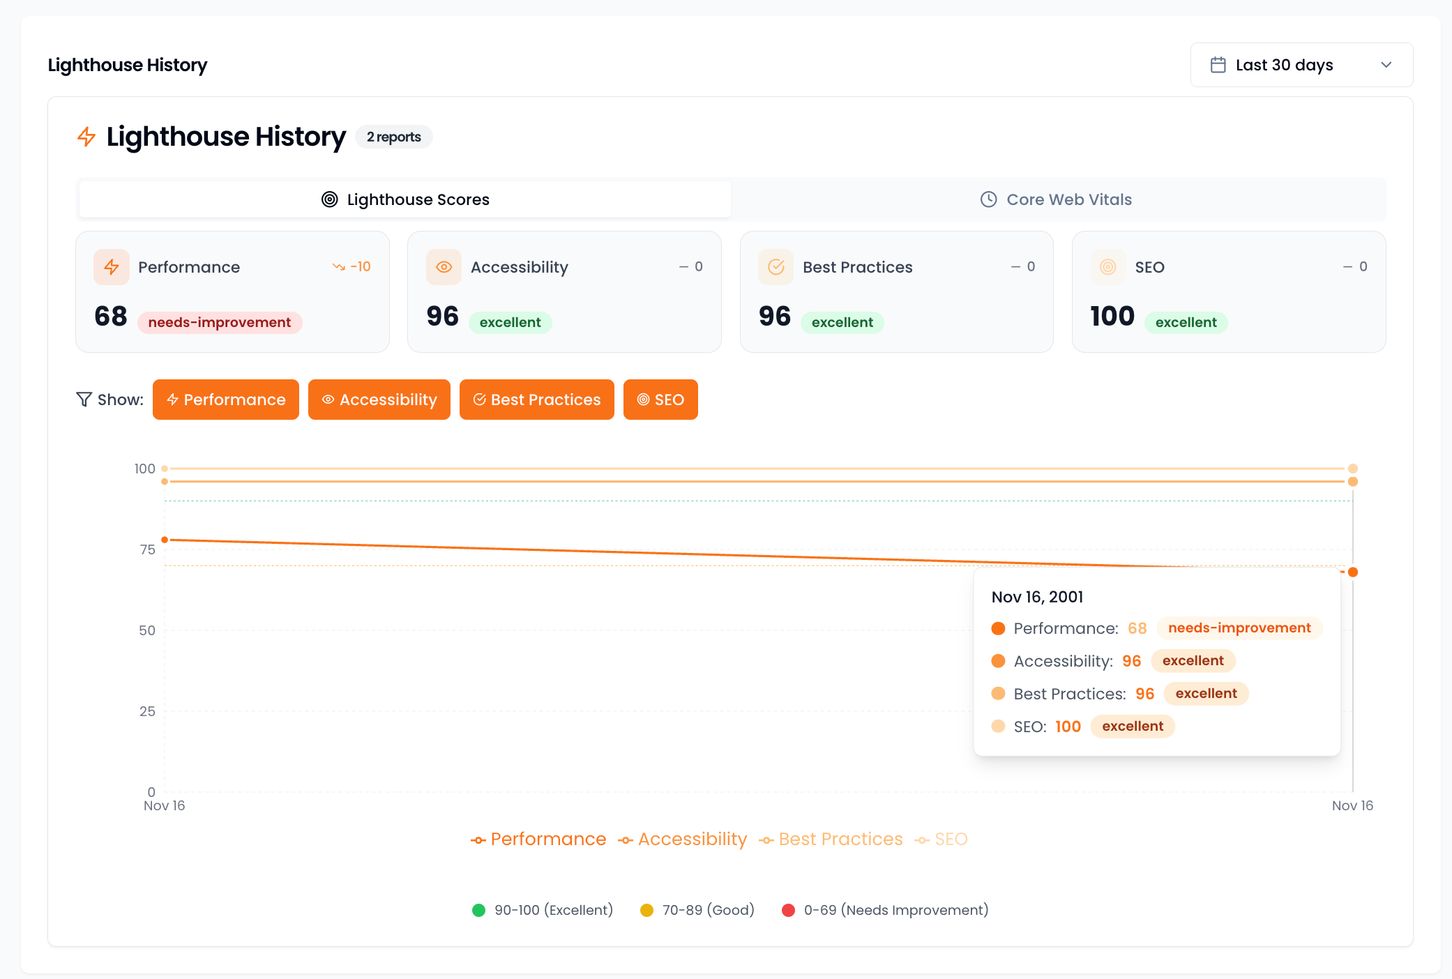Click the SEO card target icon
Image resolution: width=1452 pixels, height=979 pixels.
pyautogui.click(x=1108, y=267)
